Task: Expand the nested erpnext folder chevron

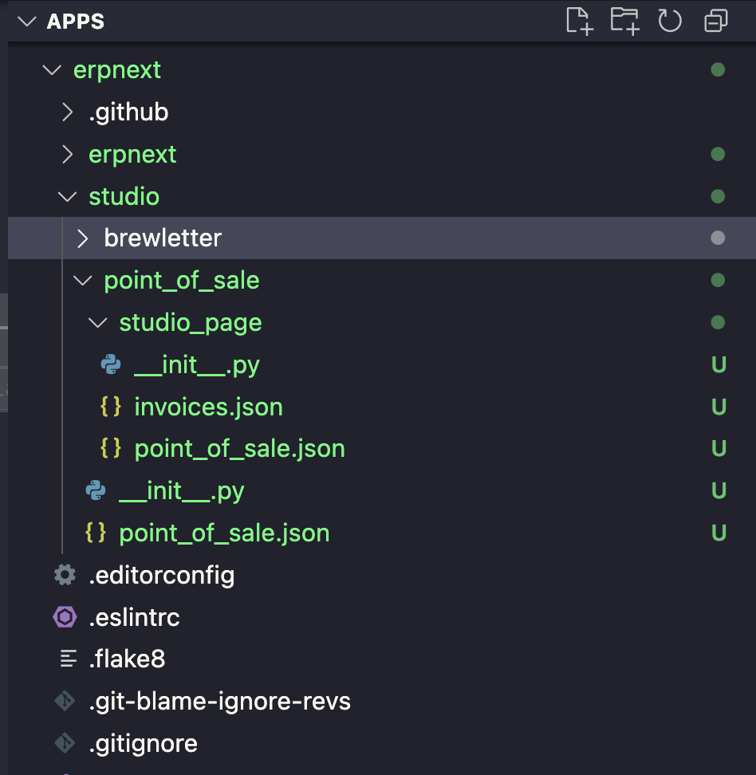Action: tap(68, 154)
